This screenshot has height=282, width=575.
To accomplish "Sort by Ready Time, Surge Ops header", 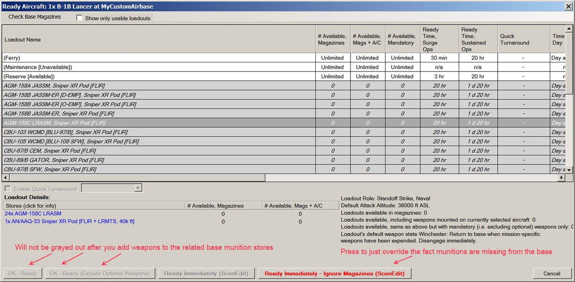I will pos(439,40).
